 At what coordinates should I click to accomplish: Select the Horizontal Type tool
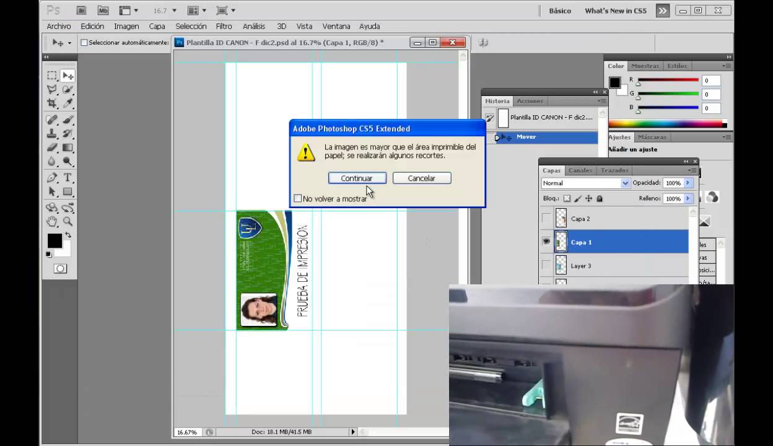[68, 178]
